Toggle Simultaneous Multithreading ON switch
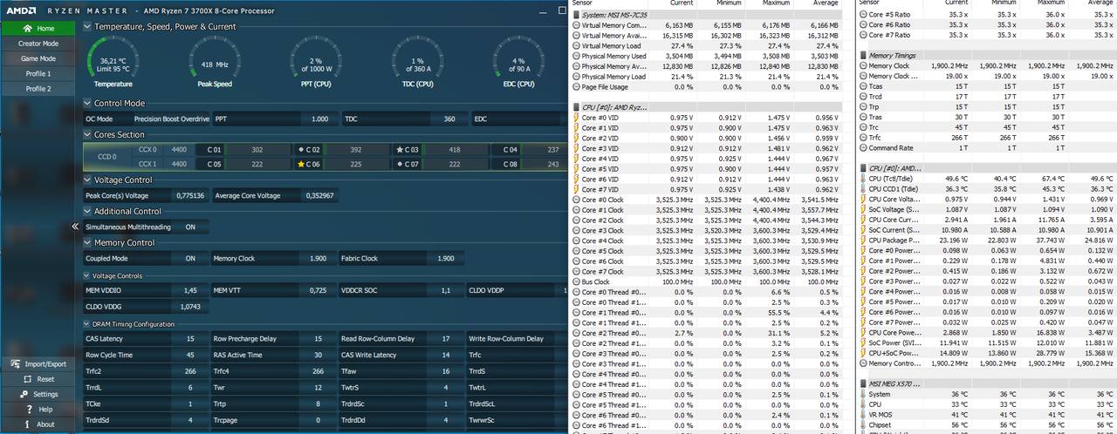 (x=190, y=227)
